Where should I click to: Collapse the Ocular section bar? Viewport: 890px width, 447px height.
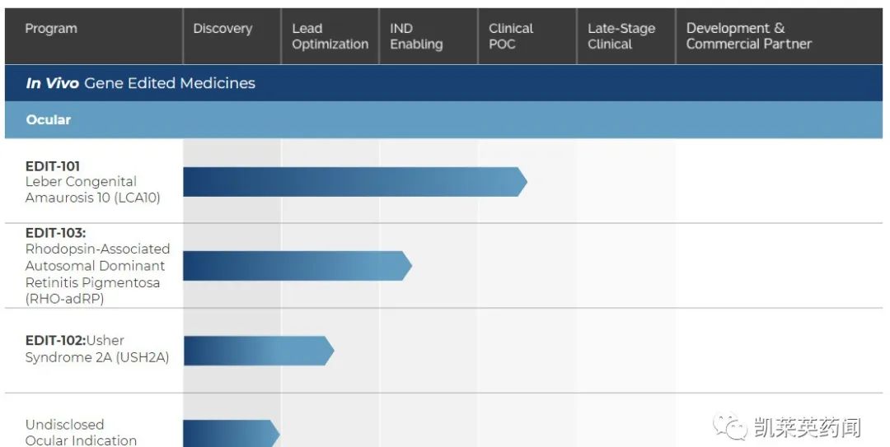49,120
